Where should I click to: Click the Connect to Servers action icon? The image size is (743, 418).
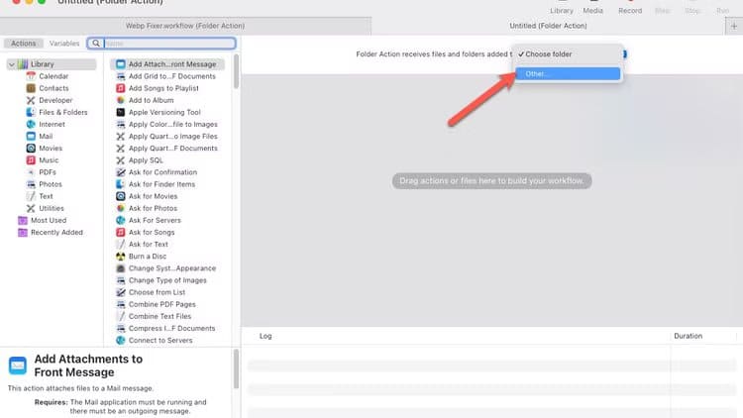point(121,341)
